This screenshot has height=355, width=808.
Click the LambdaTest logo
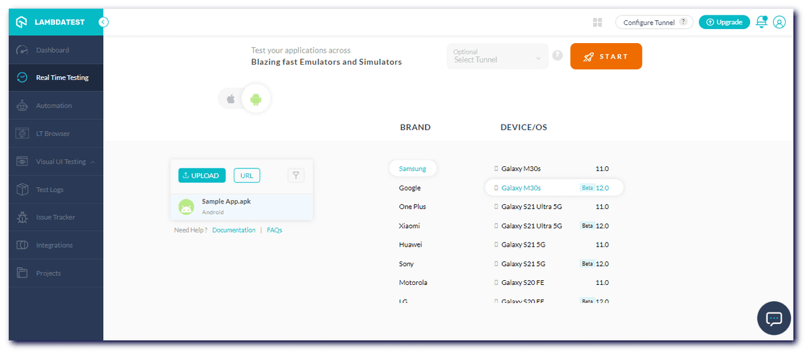pyautogui.click(x=50, y=22)
